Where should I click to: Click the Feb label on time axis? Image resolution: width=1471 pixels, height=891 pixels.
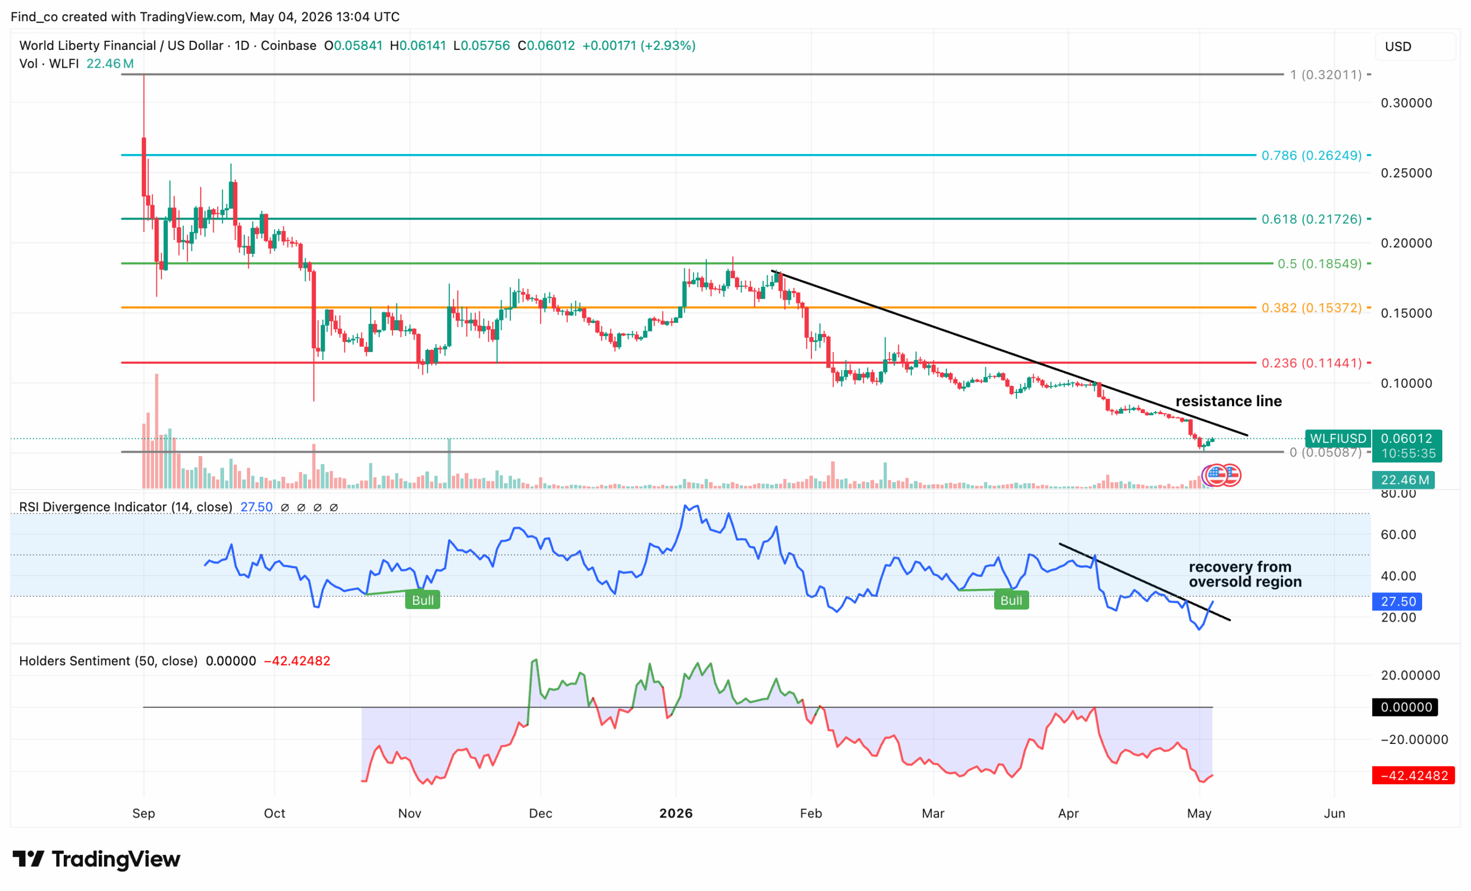click(811, 813)
